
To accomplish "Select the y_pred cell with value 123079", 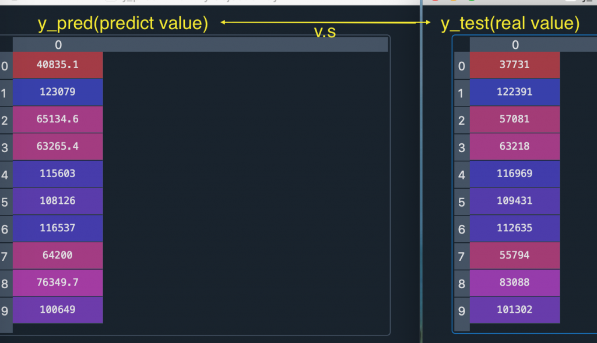I will (x=58, y=92).
